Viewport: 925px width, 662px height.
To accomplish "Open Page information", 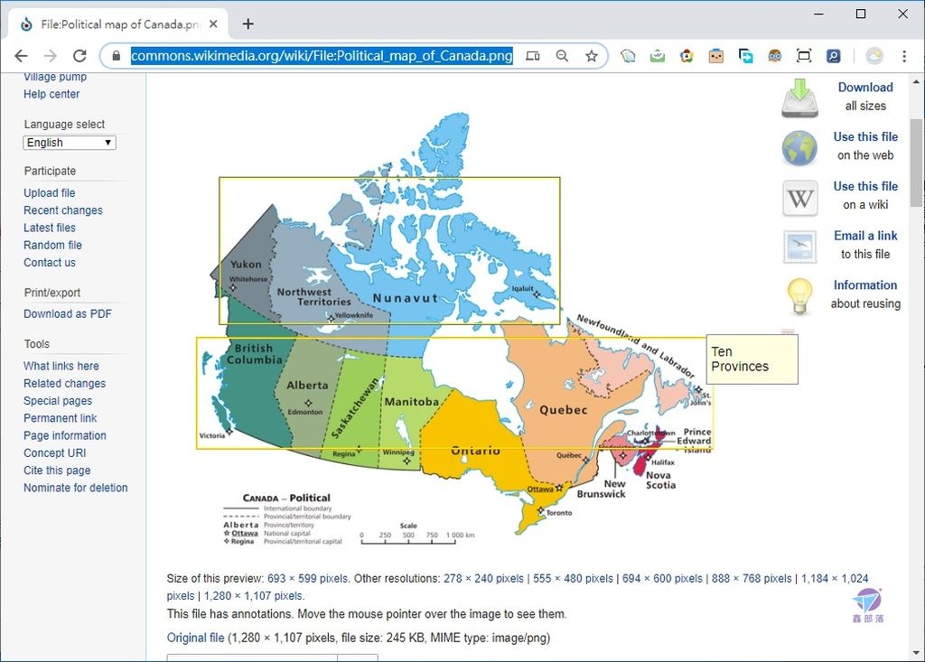I will [65, 435].
